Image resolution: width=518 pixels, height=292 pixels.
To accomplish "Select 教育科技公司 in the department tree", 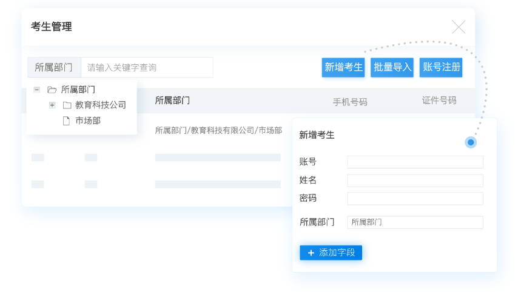I will (101, 105).
